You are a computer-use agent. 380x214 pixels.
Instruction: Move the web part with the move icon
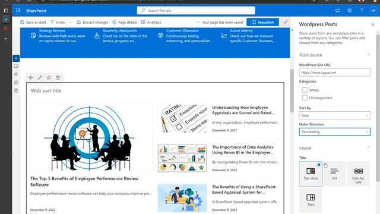[30, 78]
